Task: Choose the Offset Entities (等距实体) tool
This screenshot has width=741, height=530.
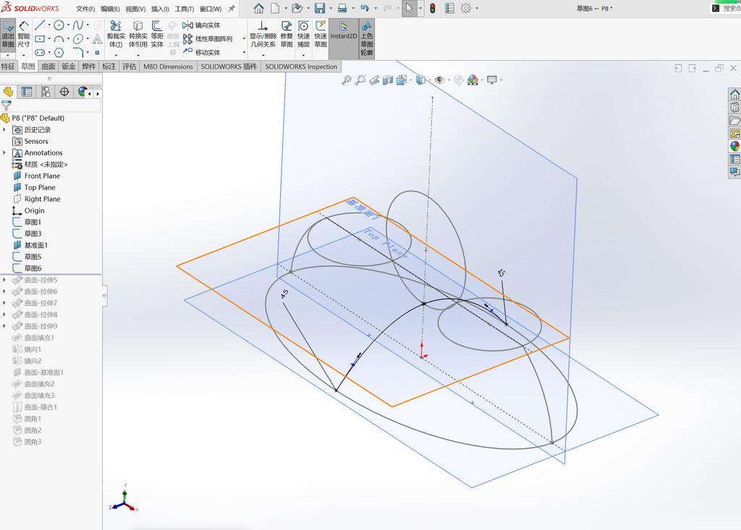Action: point(157,34)
